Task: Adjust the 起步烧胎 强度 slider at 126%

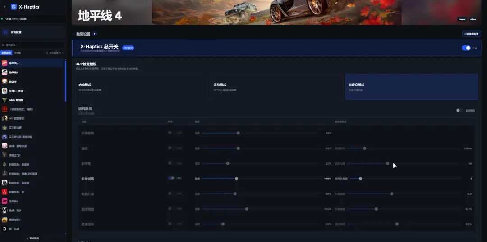Action: (x=247, y=209)
